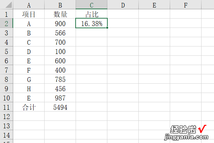Select the cell with value 400

60,70
